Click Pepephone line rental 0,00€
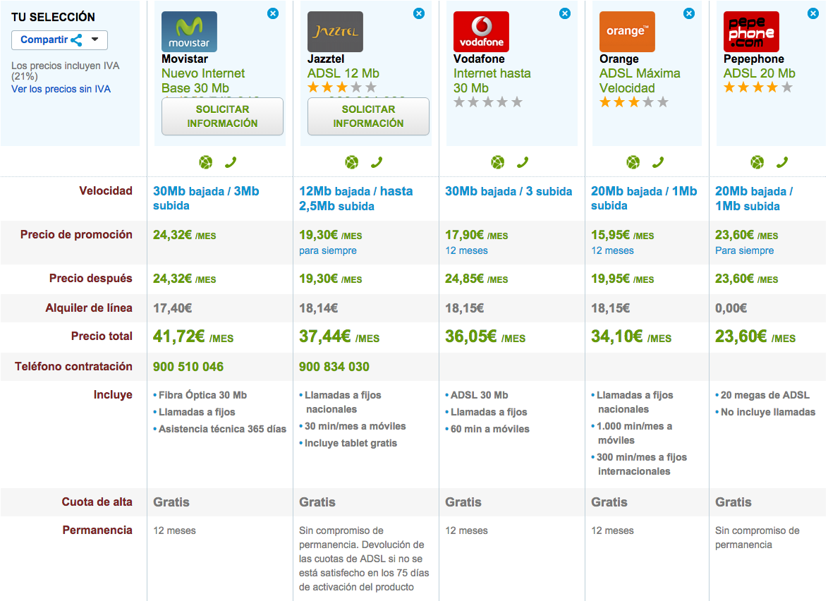 pyautogui.click(x=731, y=308)
